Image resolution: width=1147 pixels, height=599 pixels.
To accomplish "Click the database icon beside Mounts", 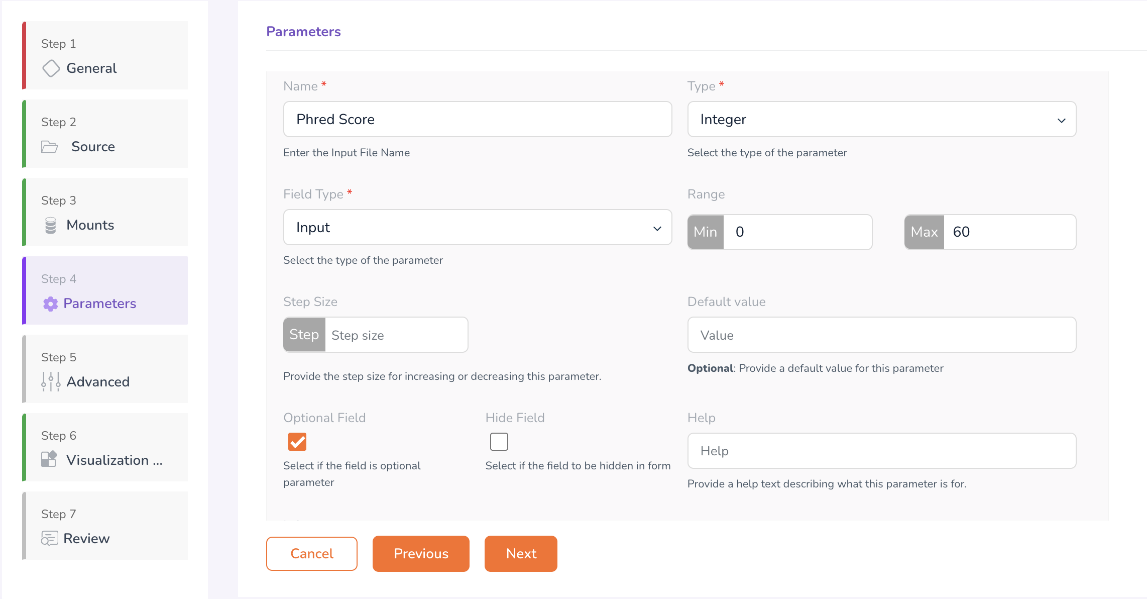I will (50, 225).
